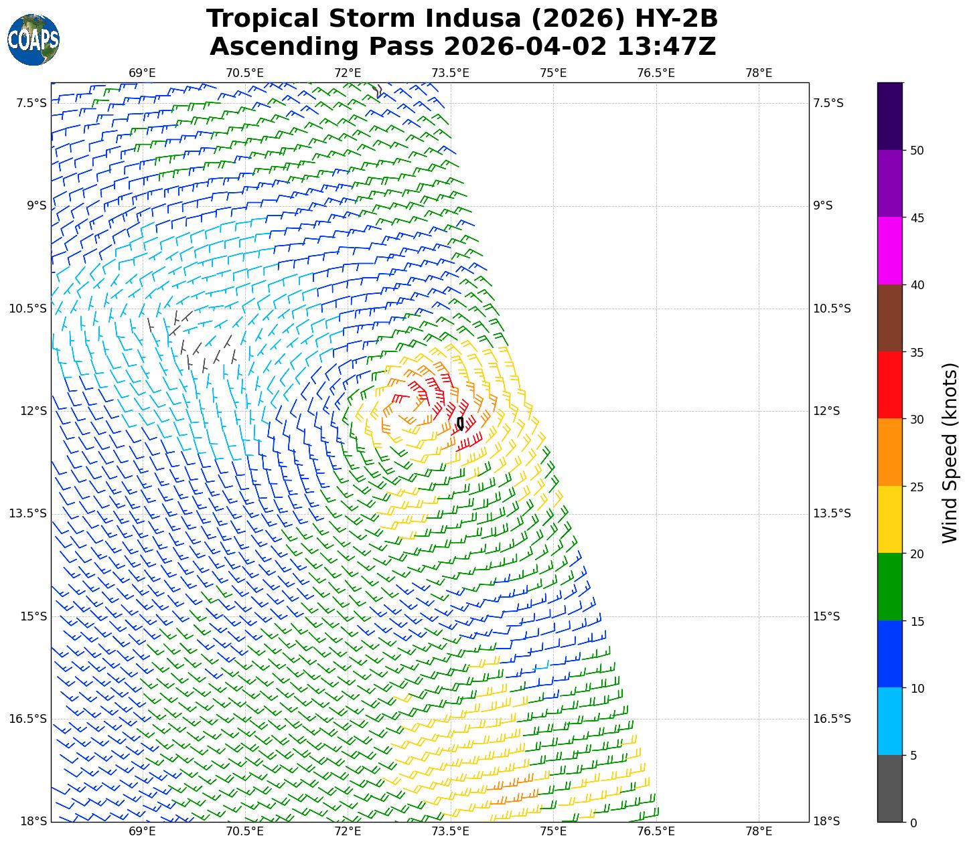Image resolution: width=969 pixels, height=846 pixels.
Task: Click the 16.5°S label on the right axis
Action: coord(832,719)
